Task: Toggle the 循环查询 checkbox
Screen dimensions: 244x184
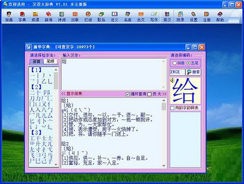Action: [x=128, y=94]
